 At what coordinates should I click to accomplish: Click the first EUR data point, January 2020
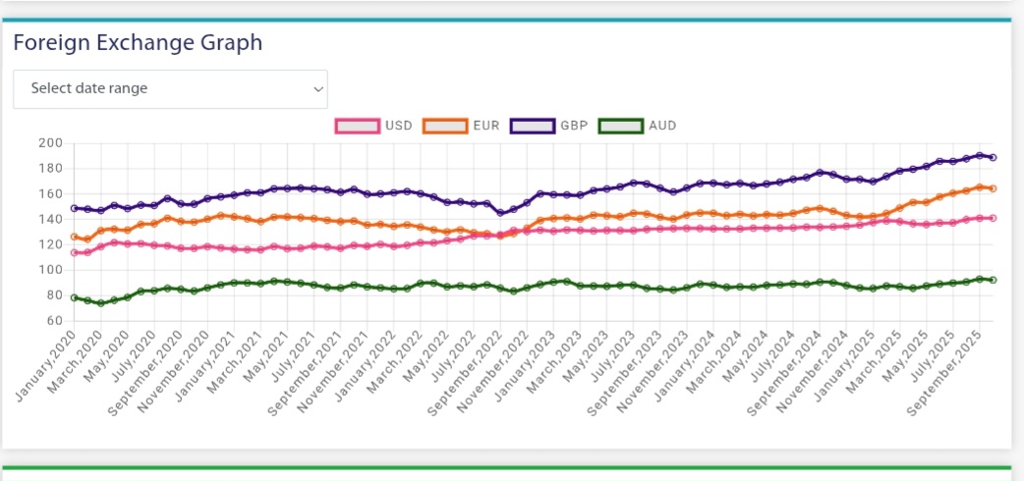coord(74,237)
